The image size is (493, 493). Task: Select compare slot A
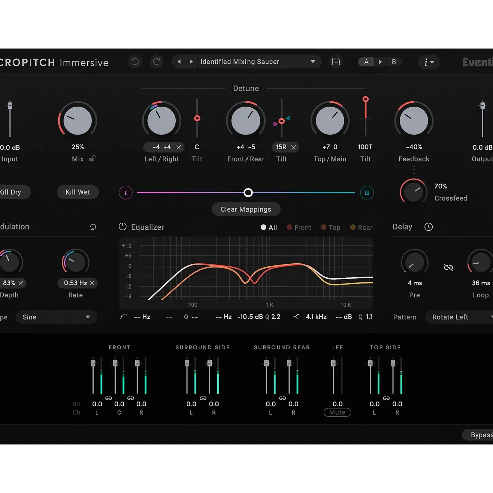pyautogui.click(x=366, y=62)
